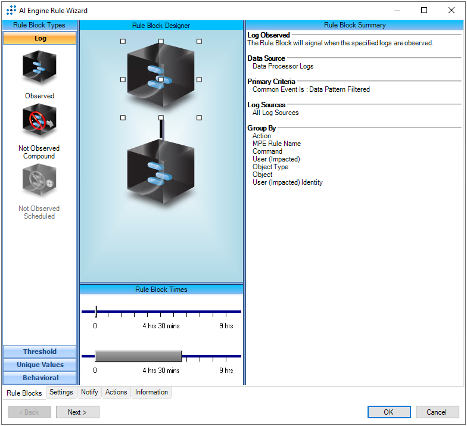Select the Not Observed Compound block icon

pyautogui.click(x=39, y=121)
